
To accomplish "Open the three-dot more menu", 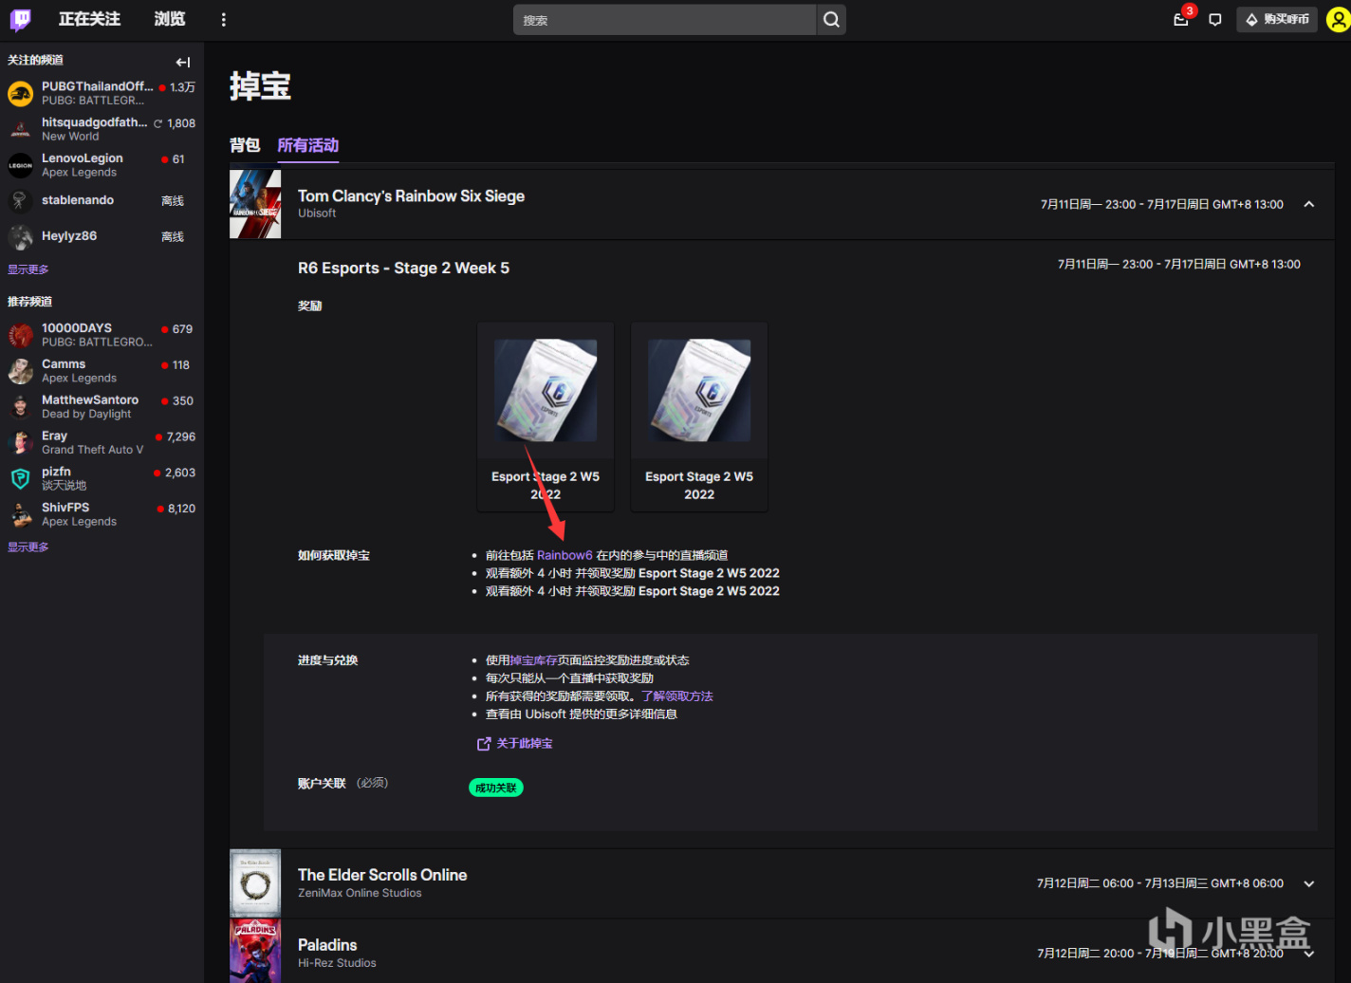I will point(224,19).
